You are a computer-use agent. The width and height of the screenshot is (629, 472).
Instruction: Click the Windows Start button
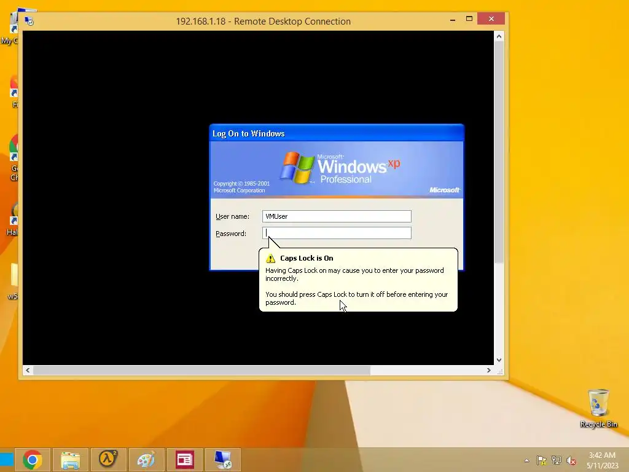click(x=6, y=460)
